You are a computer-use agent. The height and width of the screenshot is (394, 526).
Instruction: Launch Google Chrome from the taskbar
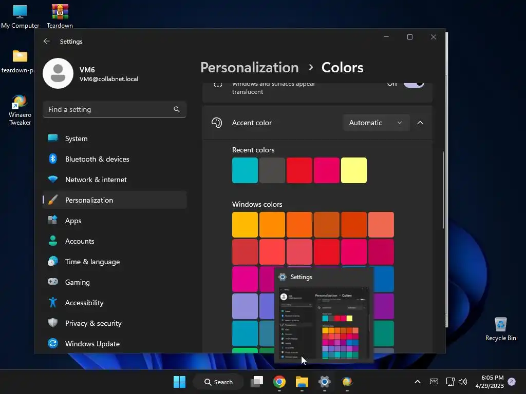279,382
